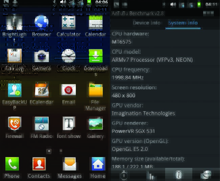The height and width of the screenshot is (181, 220).
Task: Open Messages from the dock
Action: [70, 164]
